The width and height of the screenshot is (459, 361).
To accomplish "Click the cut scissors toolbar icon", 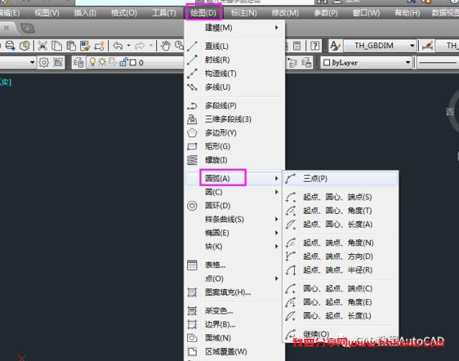I will coord(42,46).
